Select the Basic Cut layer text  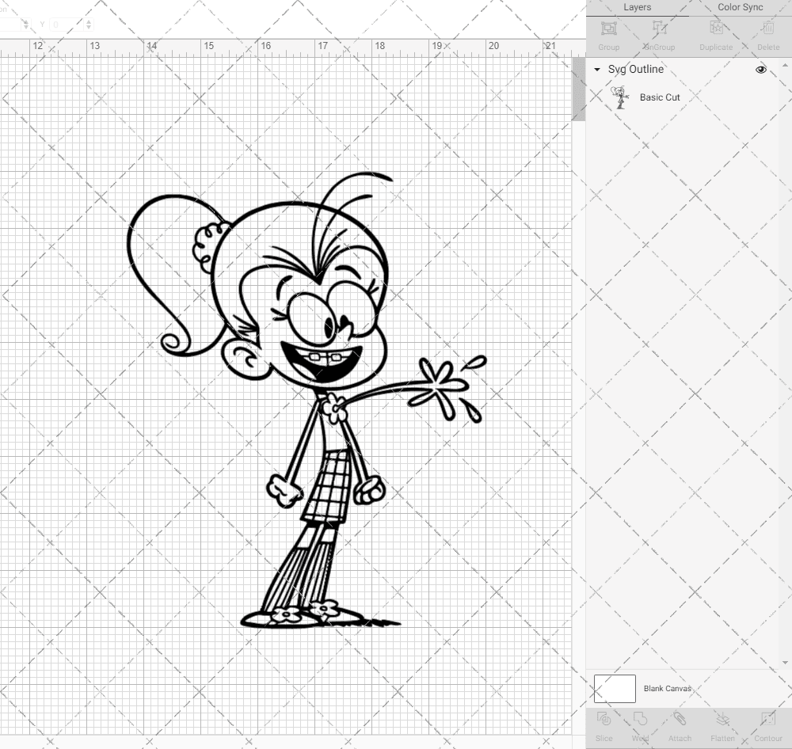[660, 97]
